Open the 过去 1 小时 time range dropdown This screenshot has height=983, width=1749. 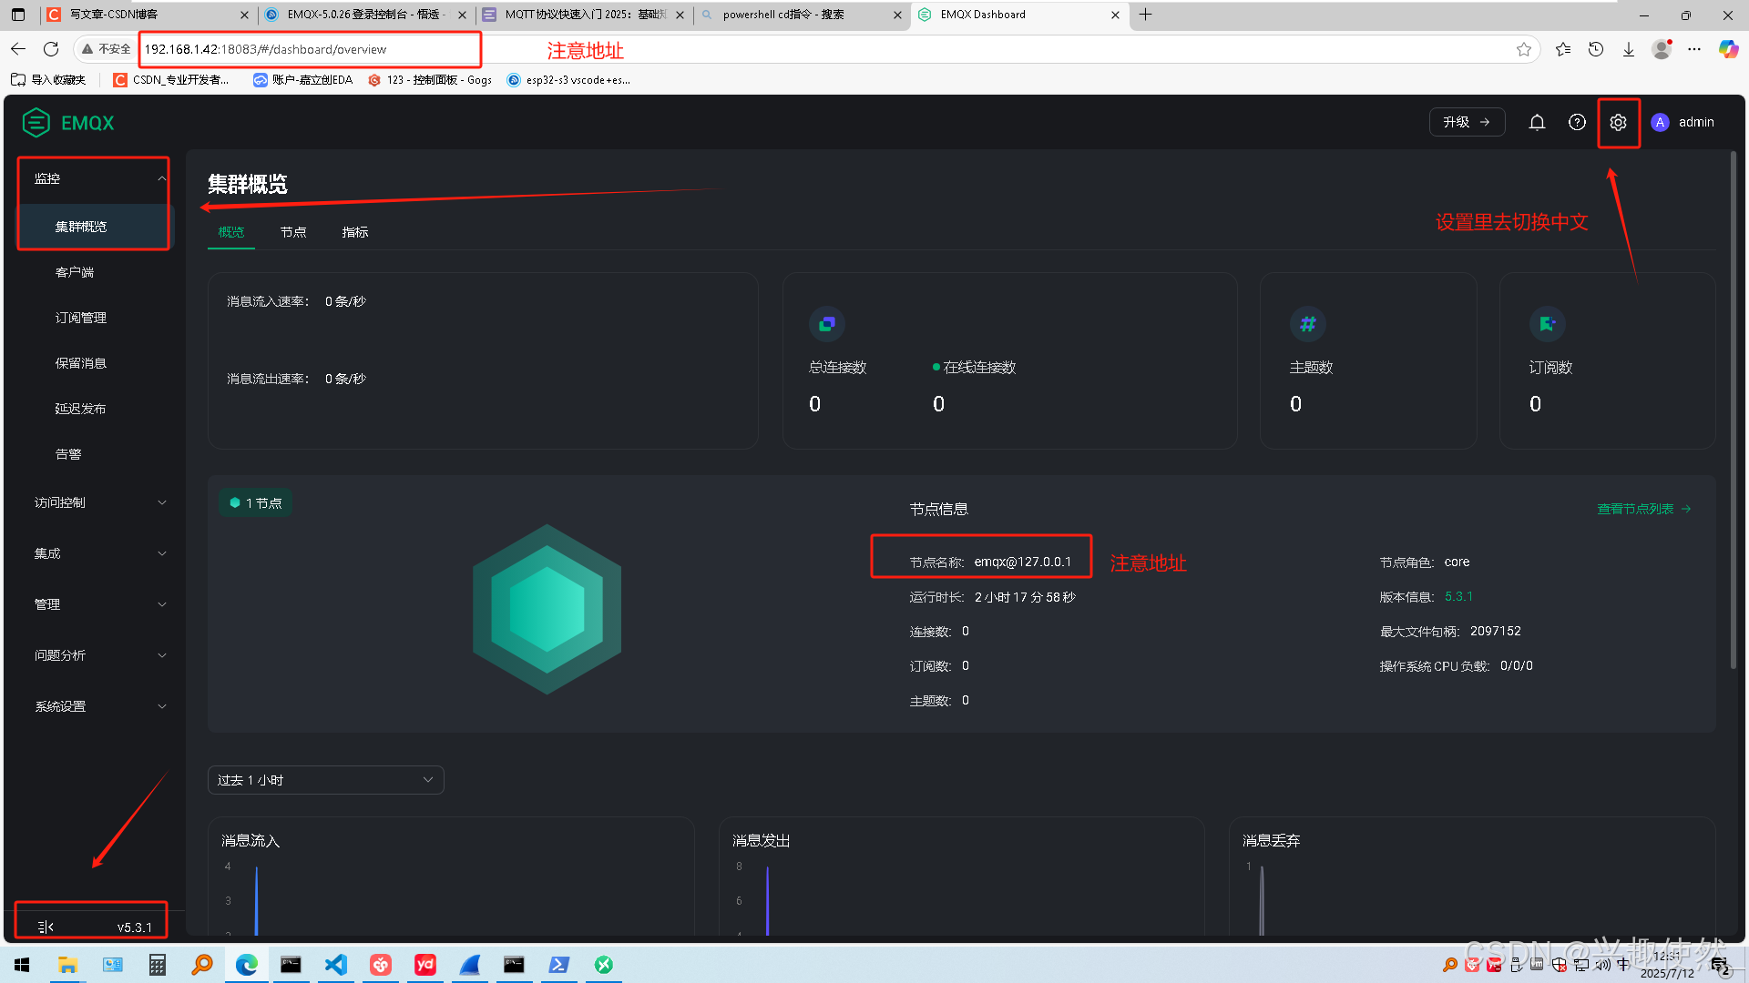(325, 780)
